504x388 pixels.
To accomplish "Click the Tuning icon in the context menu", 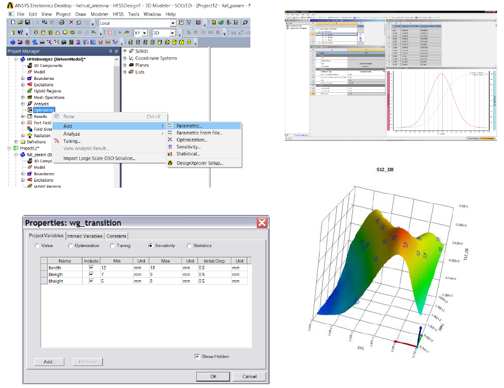I will click(57, 141).
